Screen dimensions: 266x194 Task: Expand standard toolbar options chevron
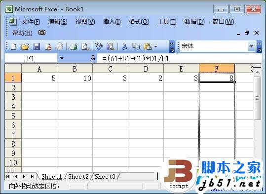[x=172, y=46]
